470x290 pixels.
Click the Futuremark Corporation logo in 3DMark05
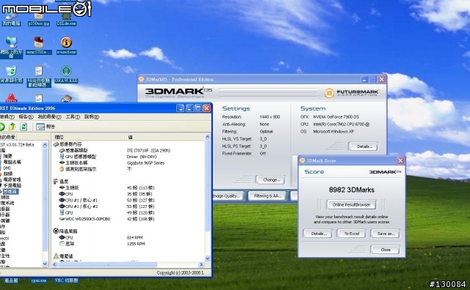pos(351,93)
